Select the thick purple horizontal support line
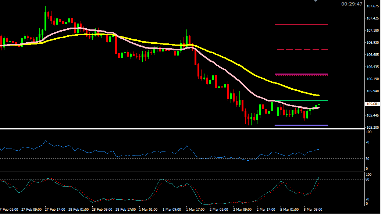Viewport: 381px width, 214px height. coord(302,125)
